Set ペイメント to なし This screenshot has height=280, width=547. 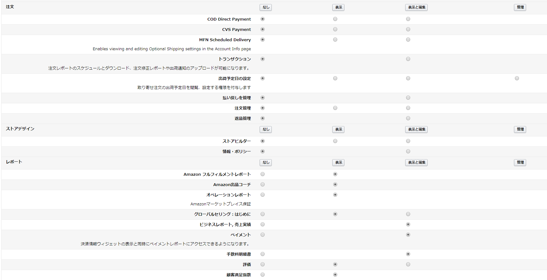pyautogui.click(x=262, y=235)
